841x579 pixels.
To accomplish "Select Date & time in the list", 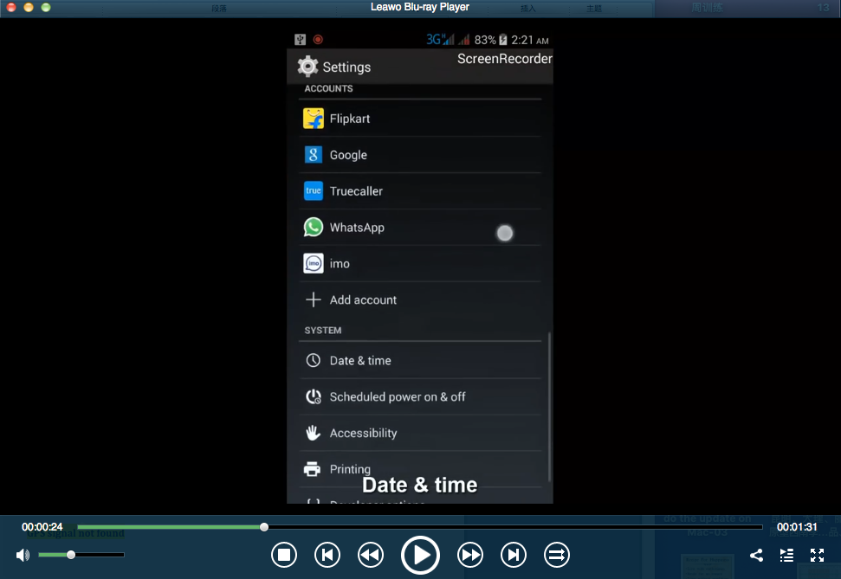I will point(420,360).
